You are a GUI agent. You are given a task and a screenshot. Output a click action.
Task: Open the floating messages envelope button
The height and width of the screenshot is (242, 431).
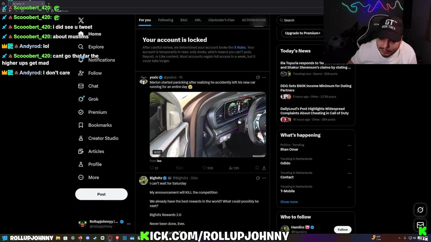pyautogui.click(x=420, y=225)
